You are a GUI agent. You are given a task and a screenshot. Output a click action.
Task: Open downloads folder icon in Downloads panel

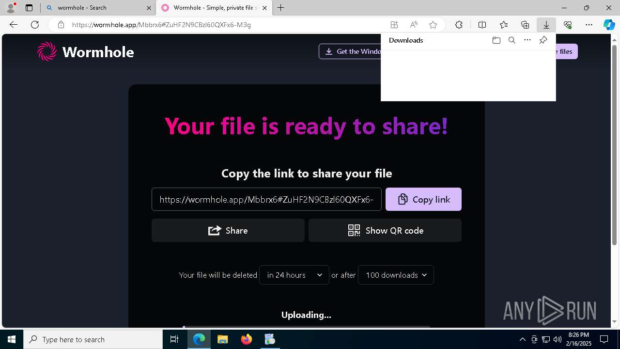(x=496, y=40)
